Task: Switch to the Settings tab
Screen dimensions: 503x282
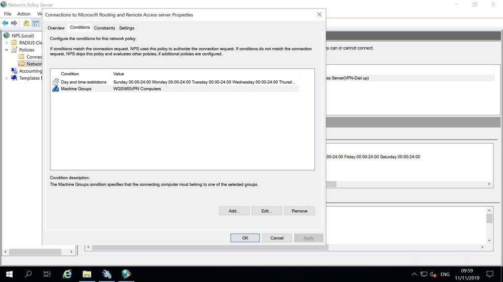Action: [126, 28]
